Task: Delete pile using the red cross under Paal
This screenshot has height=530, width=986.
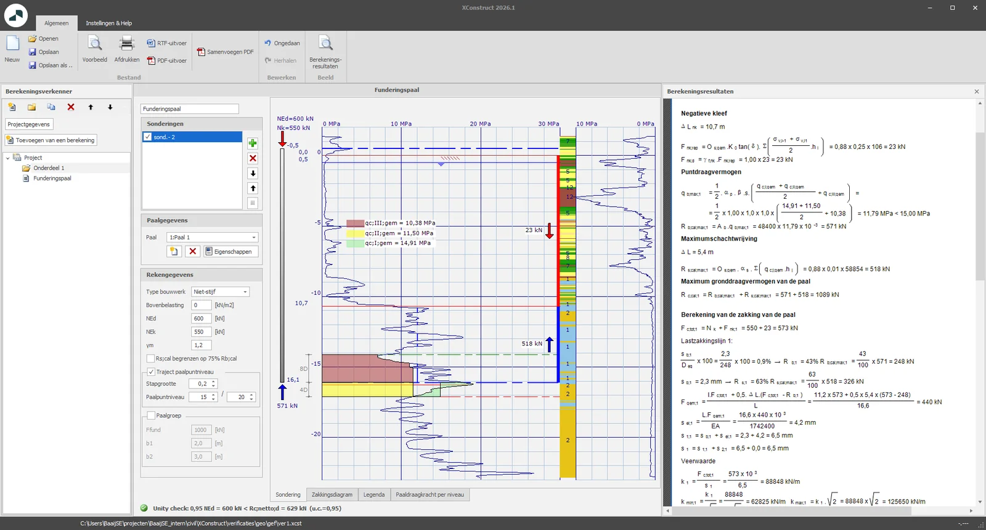Action: point(193,251)
